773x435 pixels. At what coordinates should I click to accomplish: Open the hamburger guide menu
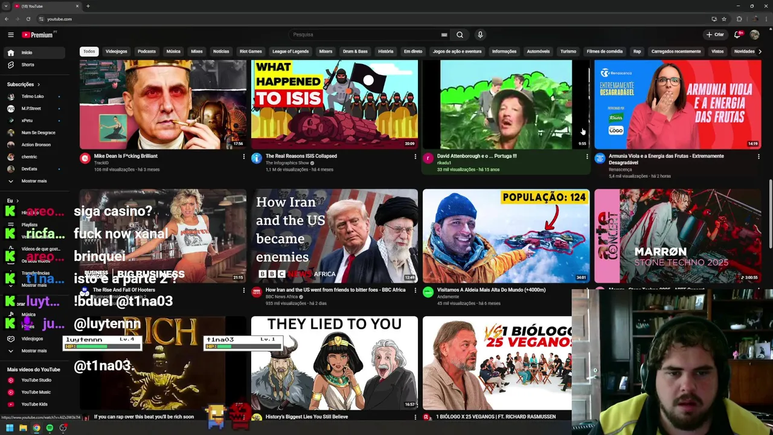tap(10, 35)
